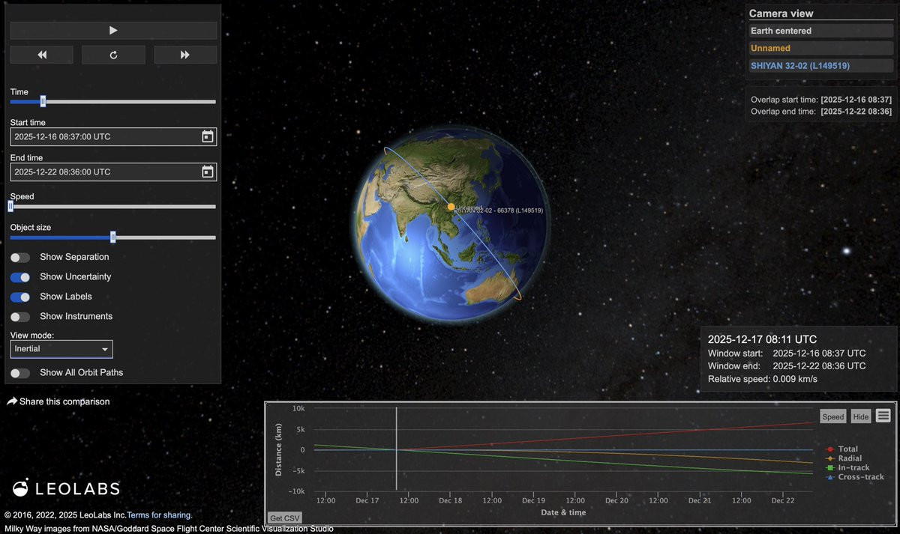Click the LeoLabs logo
The width and height of the screenshot is (900, 534).
point(66,488)
